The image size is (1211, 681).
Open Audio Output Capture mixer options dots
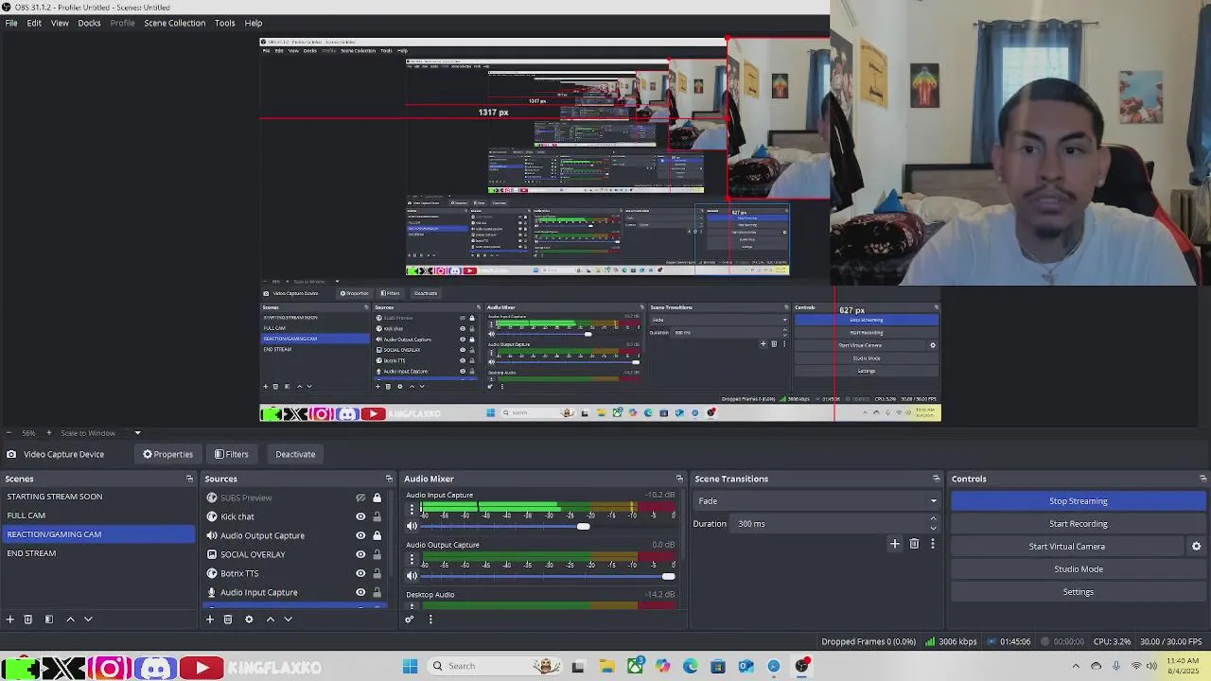[x=412, y=560]
